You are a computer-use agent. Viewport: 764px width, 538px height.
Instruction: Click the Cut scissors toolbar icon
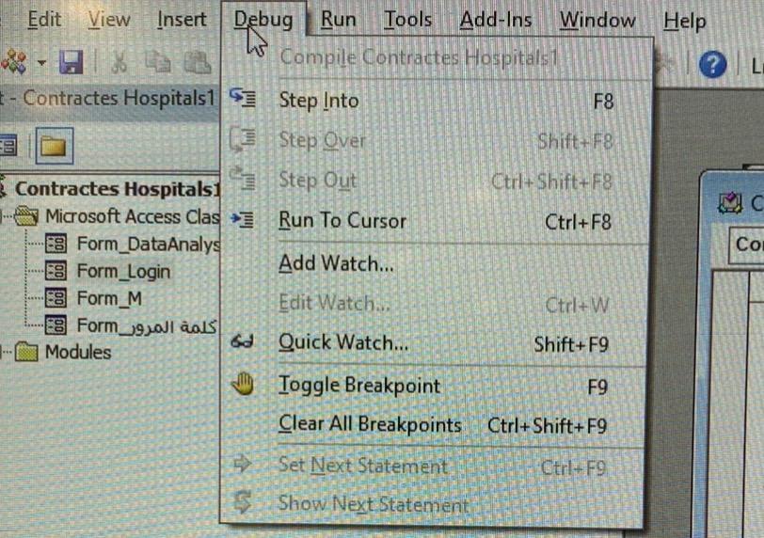tap(119, 62)
